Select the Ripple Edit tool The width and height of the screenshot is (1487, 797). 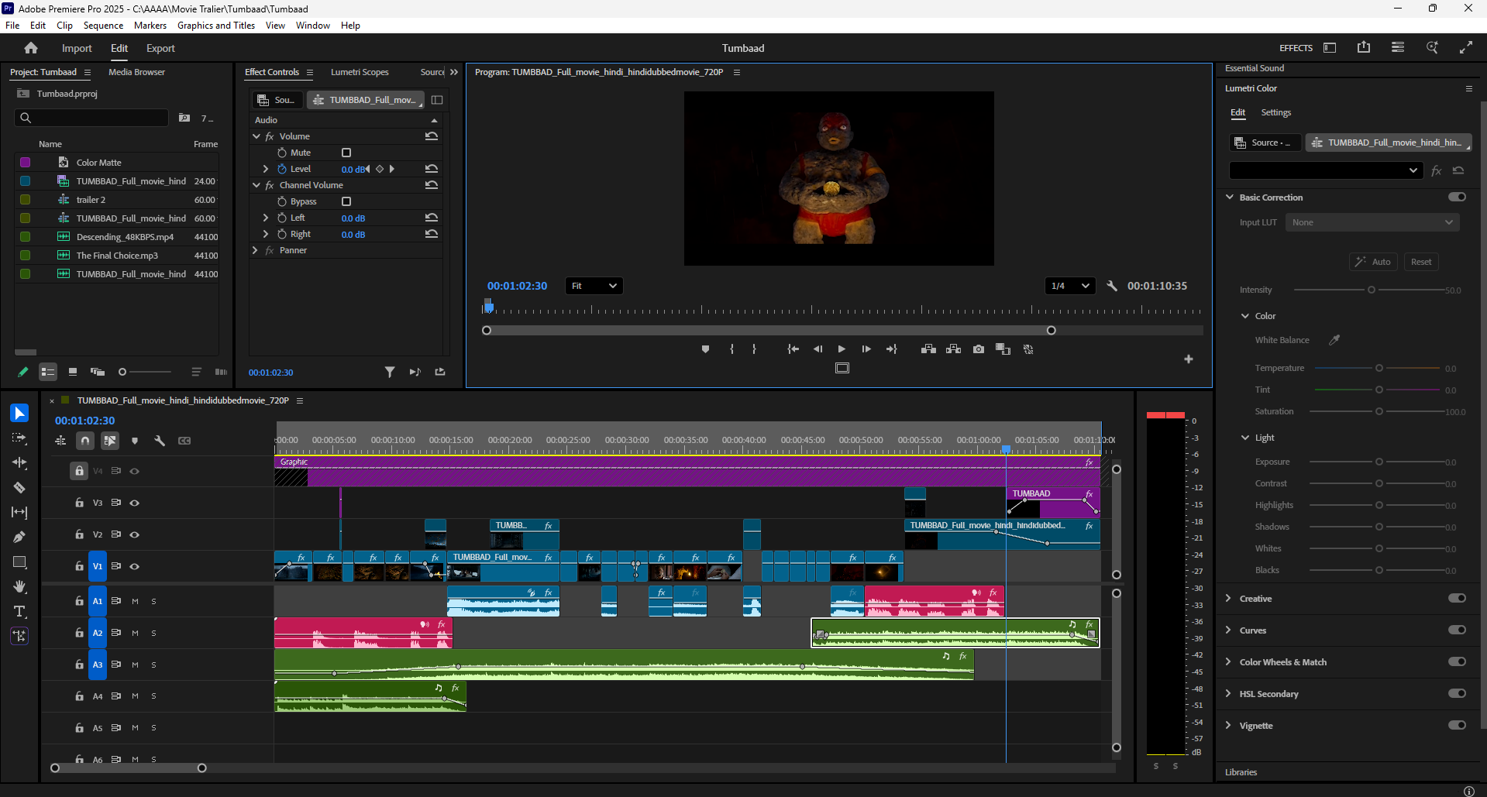[x=19, y=462]
